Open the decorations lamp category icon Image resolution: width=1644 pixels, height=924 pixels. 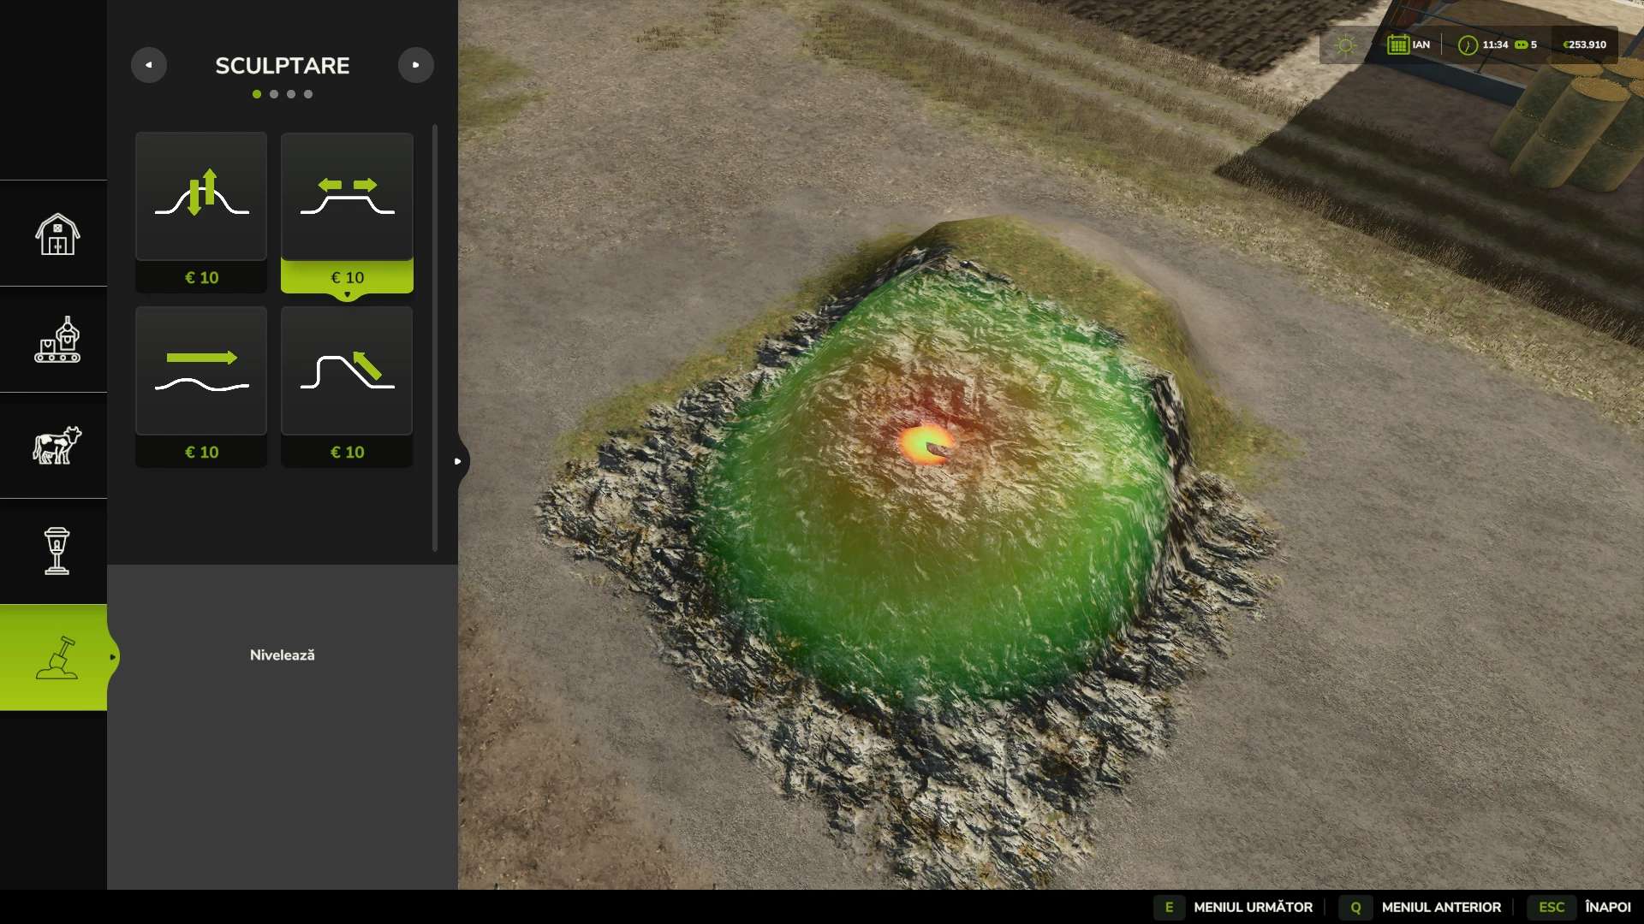pos(57,551)
